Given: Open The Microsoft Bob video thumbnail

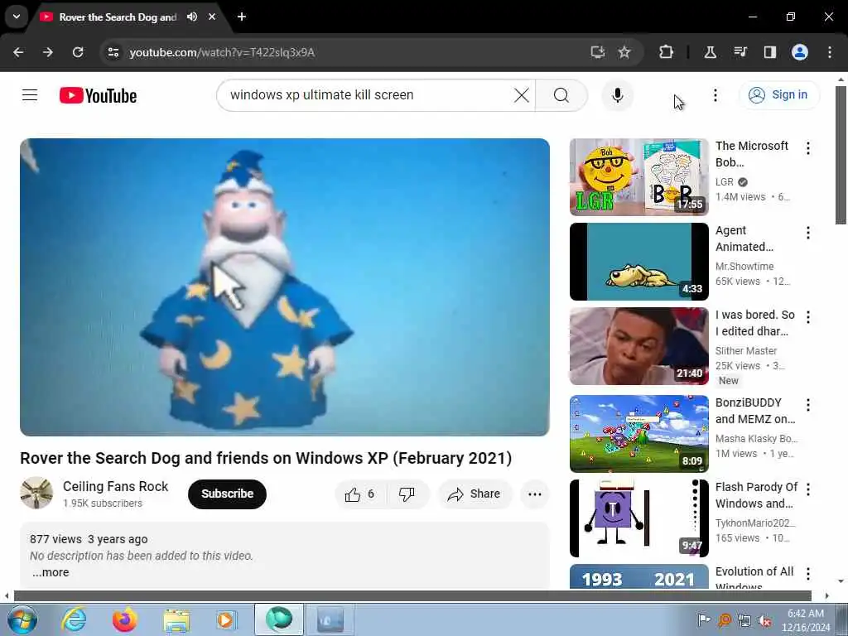Looking at the screenshot, I should point(638,177).
